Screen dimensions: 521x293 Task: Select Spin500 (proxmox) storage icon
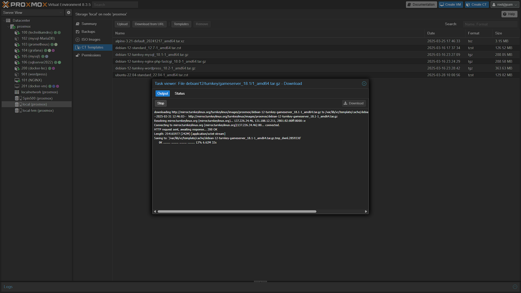click(18, 98)
